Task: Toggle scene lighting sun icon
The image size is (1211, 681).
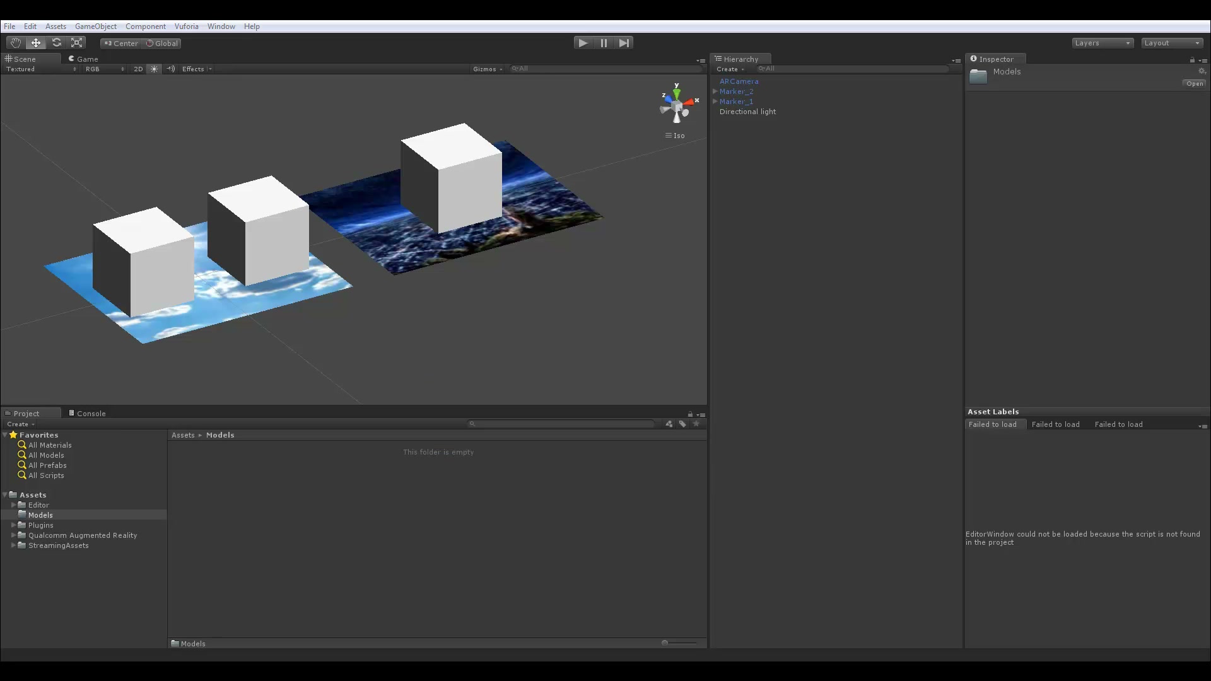Action: [154, 69]
